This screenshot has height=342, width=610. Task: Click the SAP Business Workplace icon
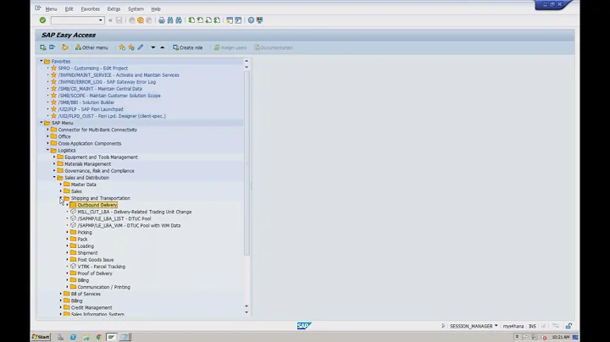click(65, 47)
